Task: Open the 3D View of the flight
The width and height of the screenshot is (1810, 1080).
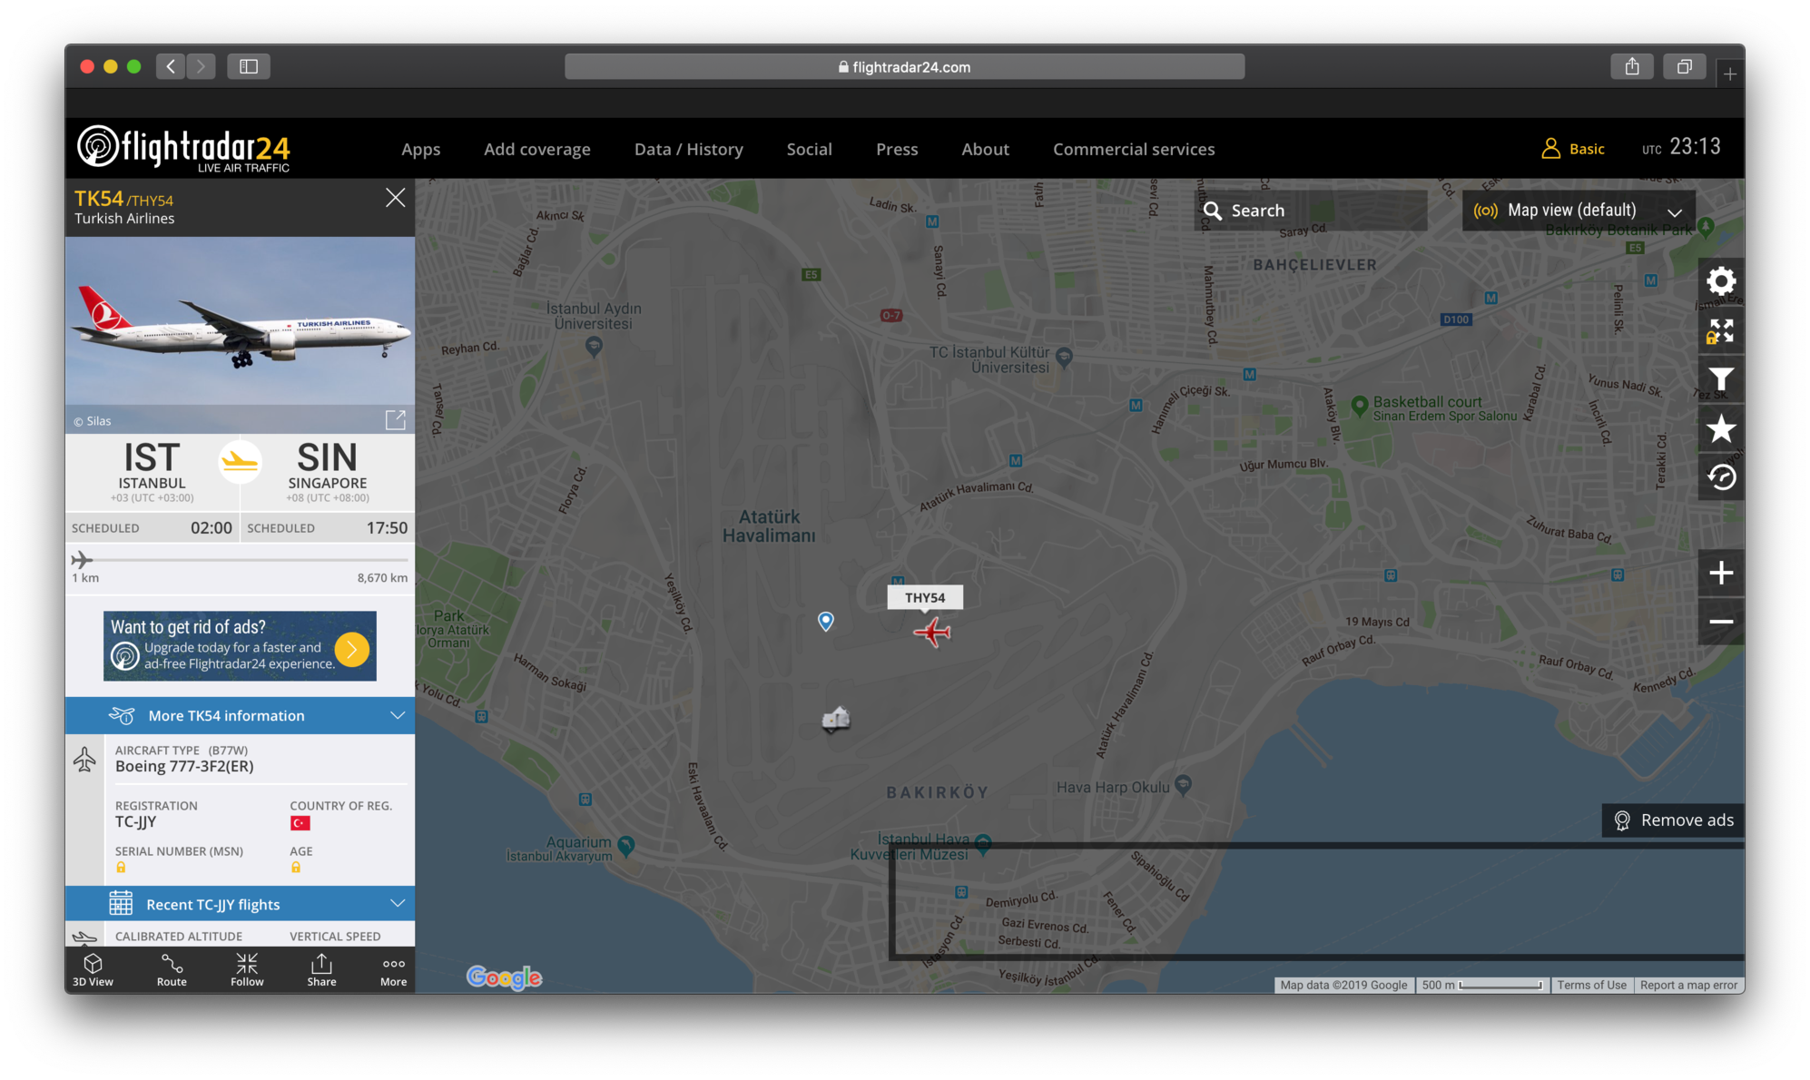Action: pos(93,969)
